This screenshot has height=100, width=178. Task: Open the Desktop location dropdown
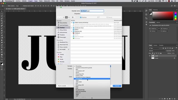tap(89, 17)
